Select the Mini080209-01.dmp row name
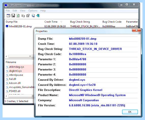Image resolution: width=145 pixels, height=120 pixels. click(x=20, y=26)
